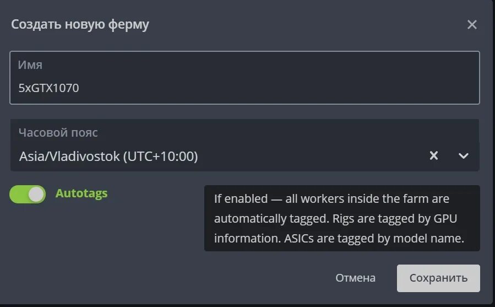Image resolution: width=495 pixels, height=307 pixels.
Task: Click Сохранить to save the new farm
Action: pos(438,278)
